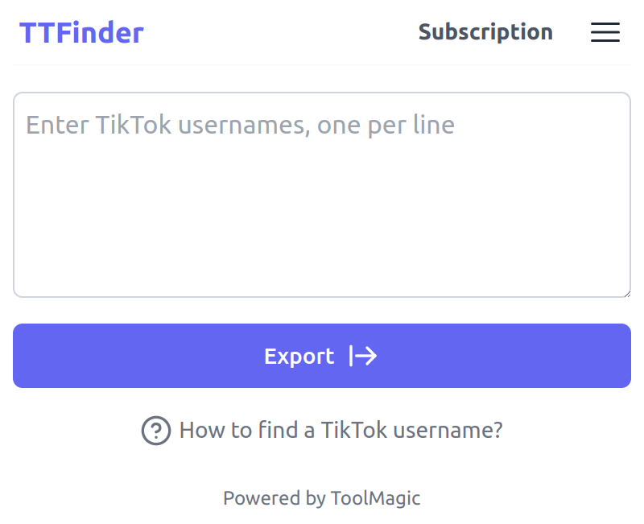Focus the TikTok usernames text area

coord(322,195)
